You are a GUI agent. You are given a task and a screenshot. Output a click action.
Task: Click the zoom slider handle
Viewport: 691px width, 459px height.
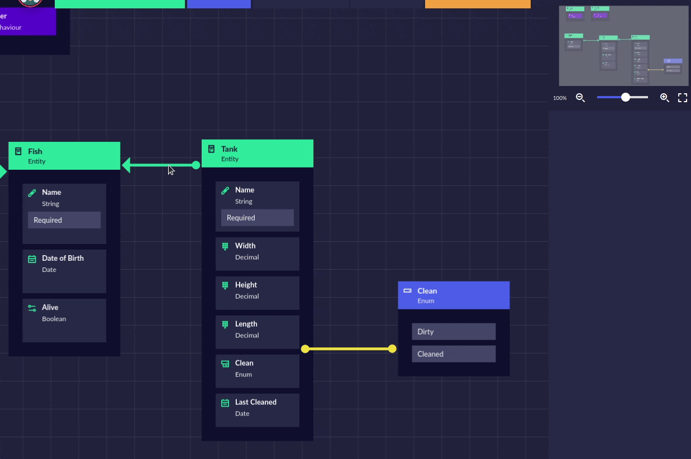click(626, 97)
